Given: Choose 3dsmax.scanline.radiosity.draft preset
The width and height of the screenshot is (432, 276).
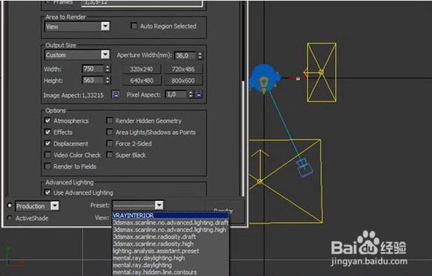Looking at the screenshot, I should pos(170,237).
